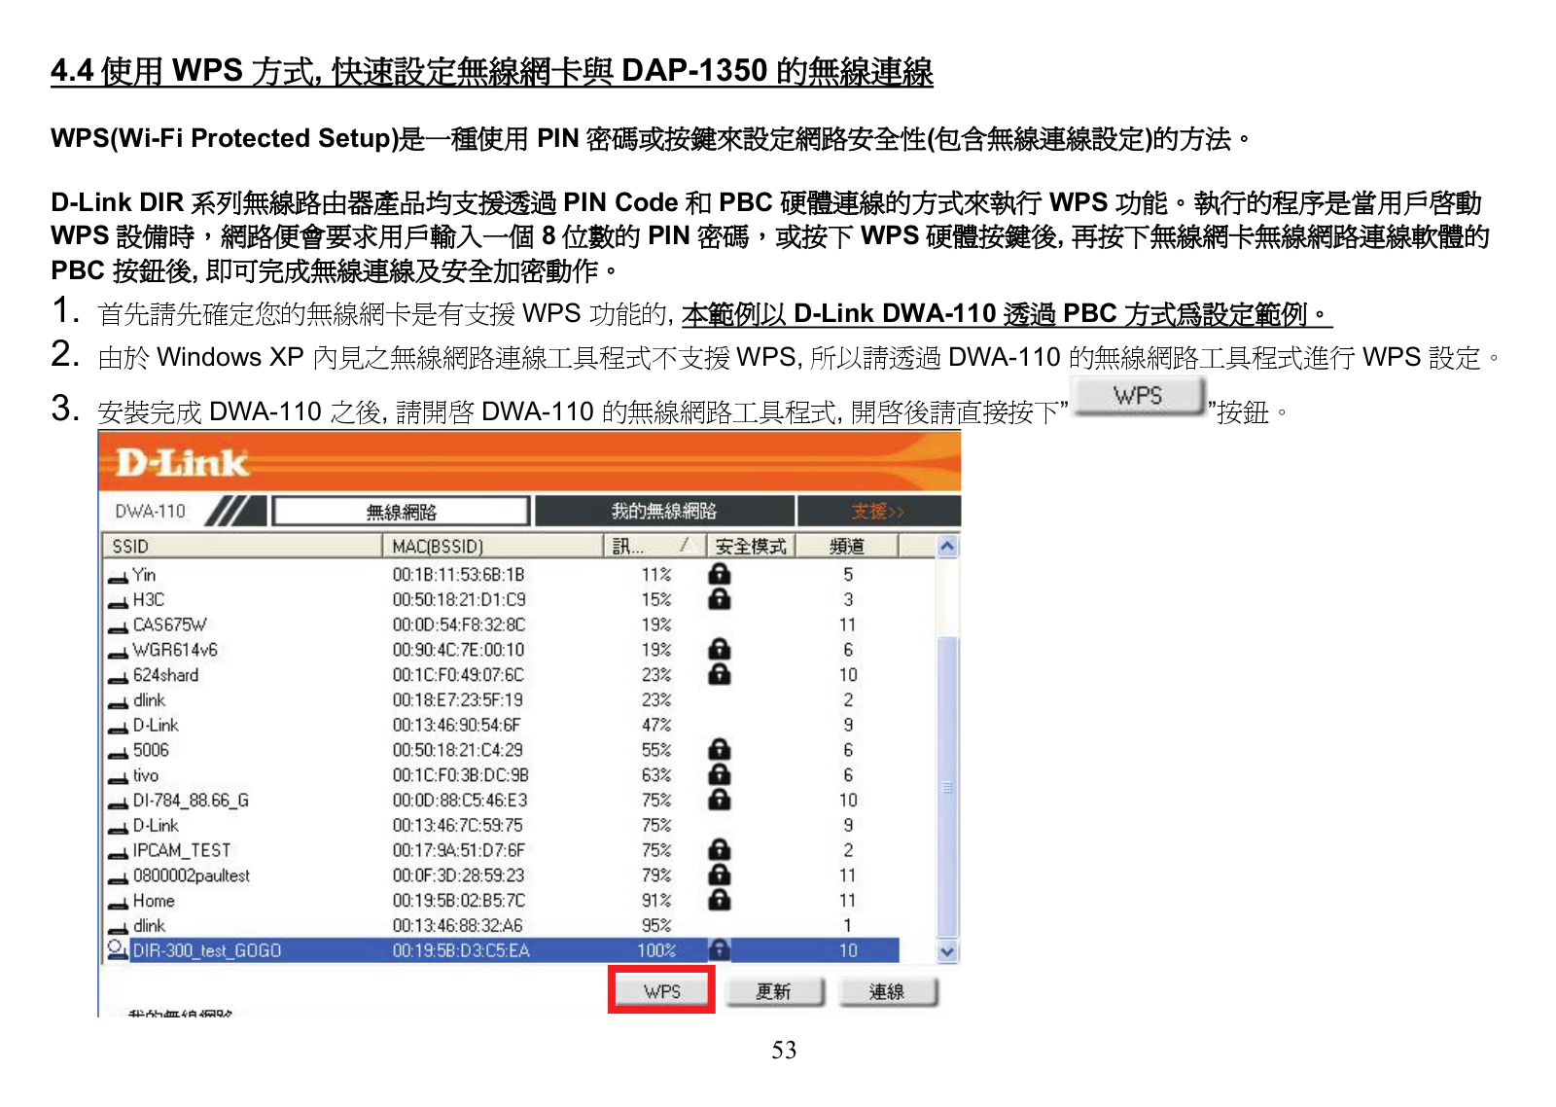Screen dimensions: 1556x1107
Task: Select the Yin network name
Action: click(144, 575)
